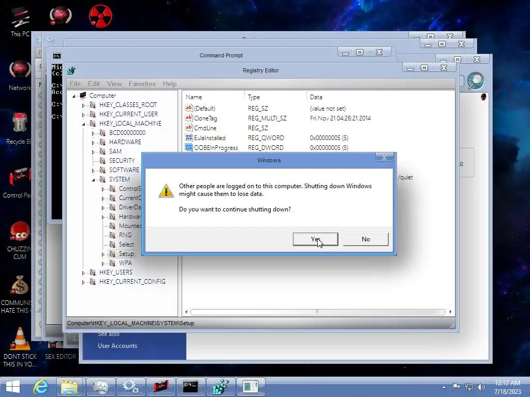Click the OOBEInProgress DWORD value icon
530x397 pixels.
[188, 147]
